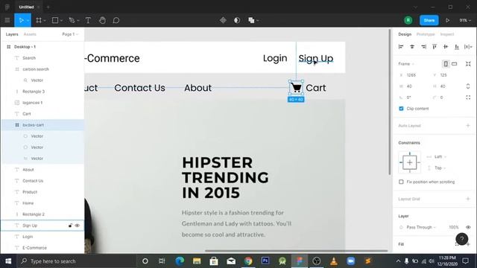This screenshot has height=268, width=477.
Task: Click the Align bottom icon
Action: [x=457, y=46]
